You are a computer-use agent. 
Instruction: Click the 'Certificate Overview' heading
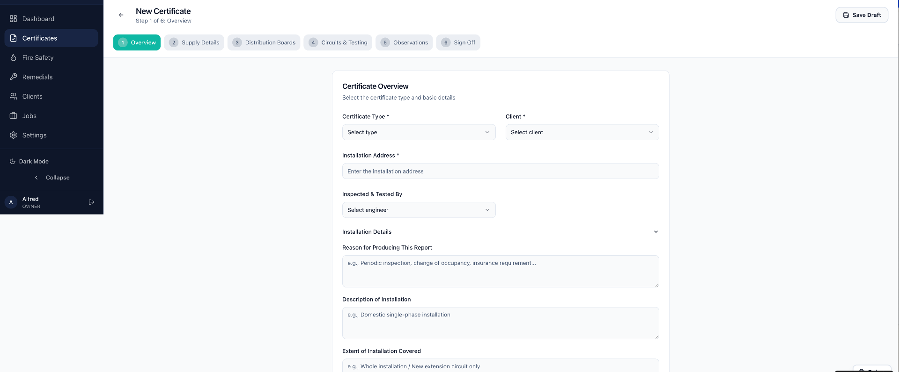(x=375, y=86)
